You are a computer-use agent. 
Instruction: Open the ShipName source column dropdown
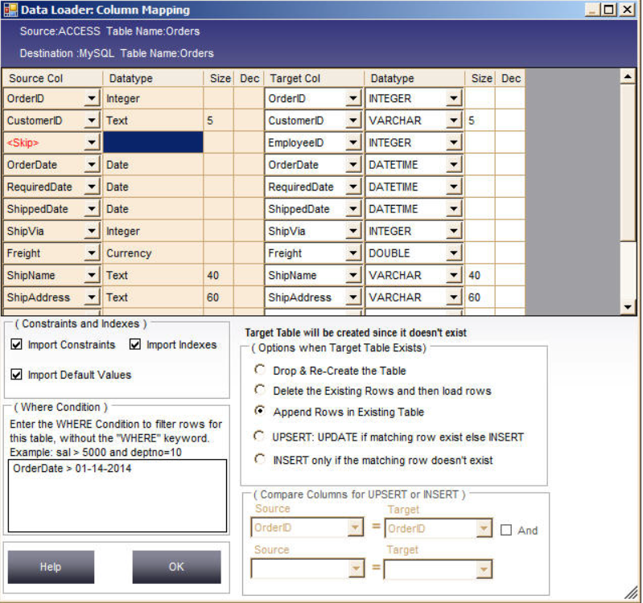coord(92,275)
